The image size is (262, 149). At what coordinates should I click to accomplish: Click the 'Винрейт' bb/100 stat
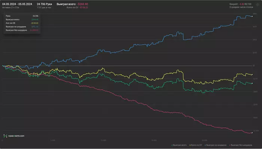240,4
